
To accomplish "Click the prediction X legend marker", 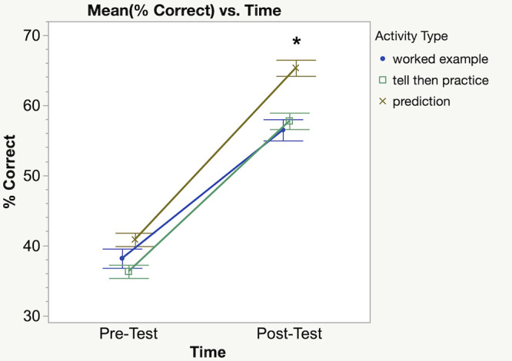I will tap(383, 101).
